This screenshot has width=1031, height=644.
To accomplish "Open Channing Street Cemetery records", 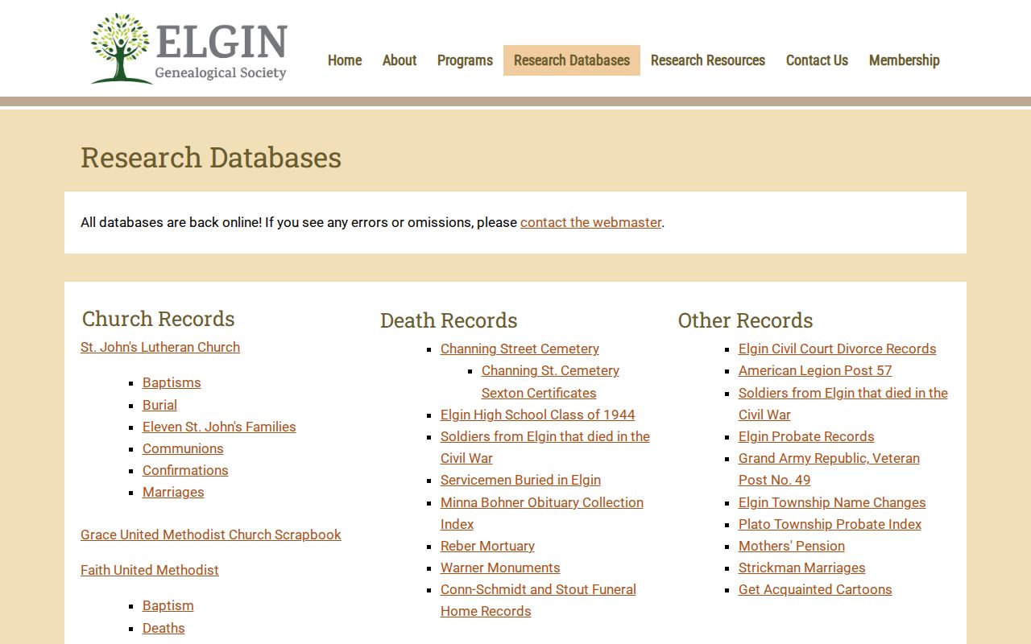I will pyautogui.click(x=520, y=349).
